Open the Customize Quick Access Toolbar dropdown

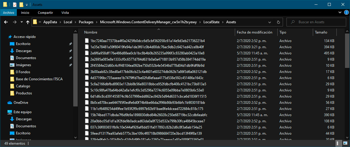coord(27,5)
